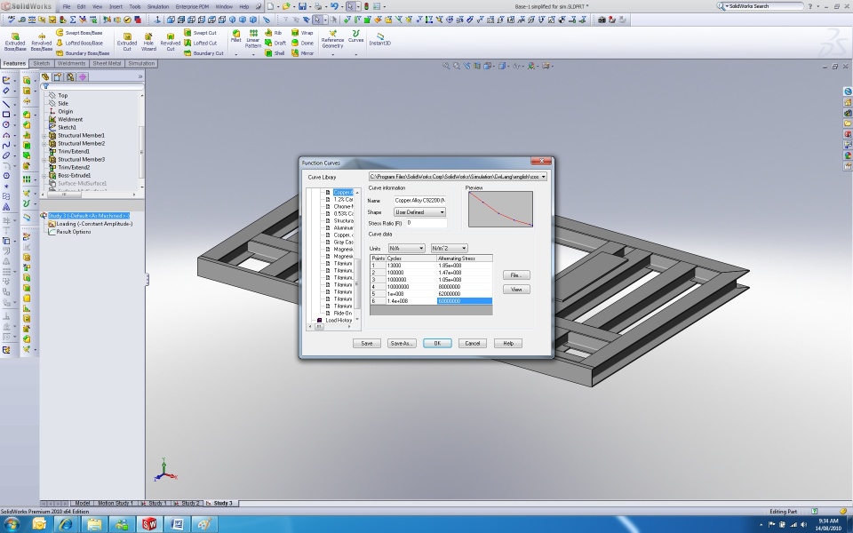Open the Word application on taskbar
This screenshot has height=533, width=853.
click(x=176, y=524)
